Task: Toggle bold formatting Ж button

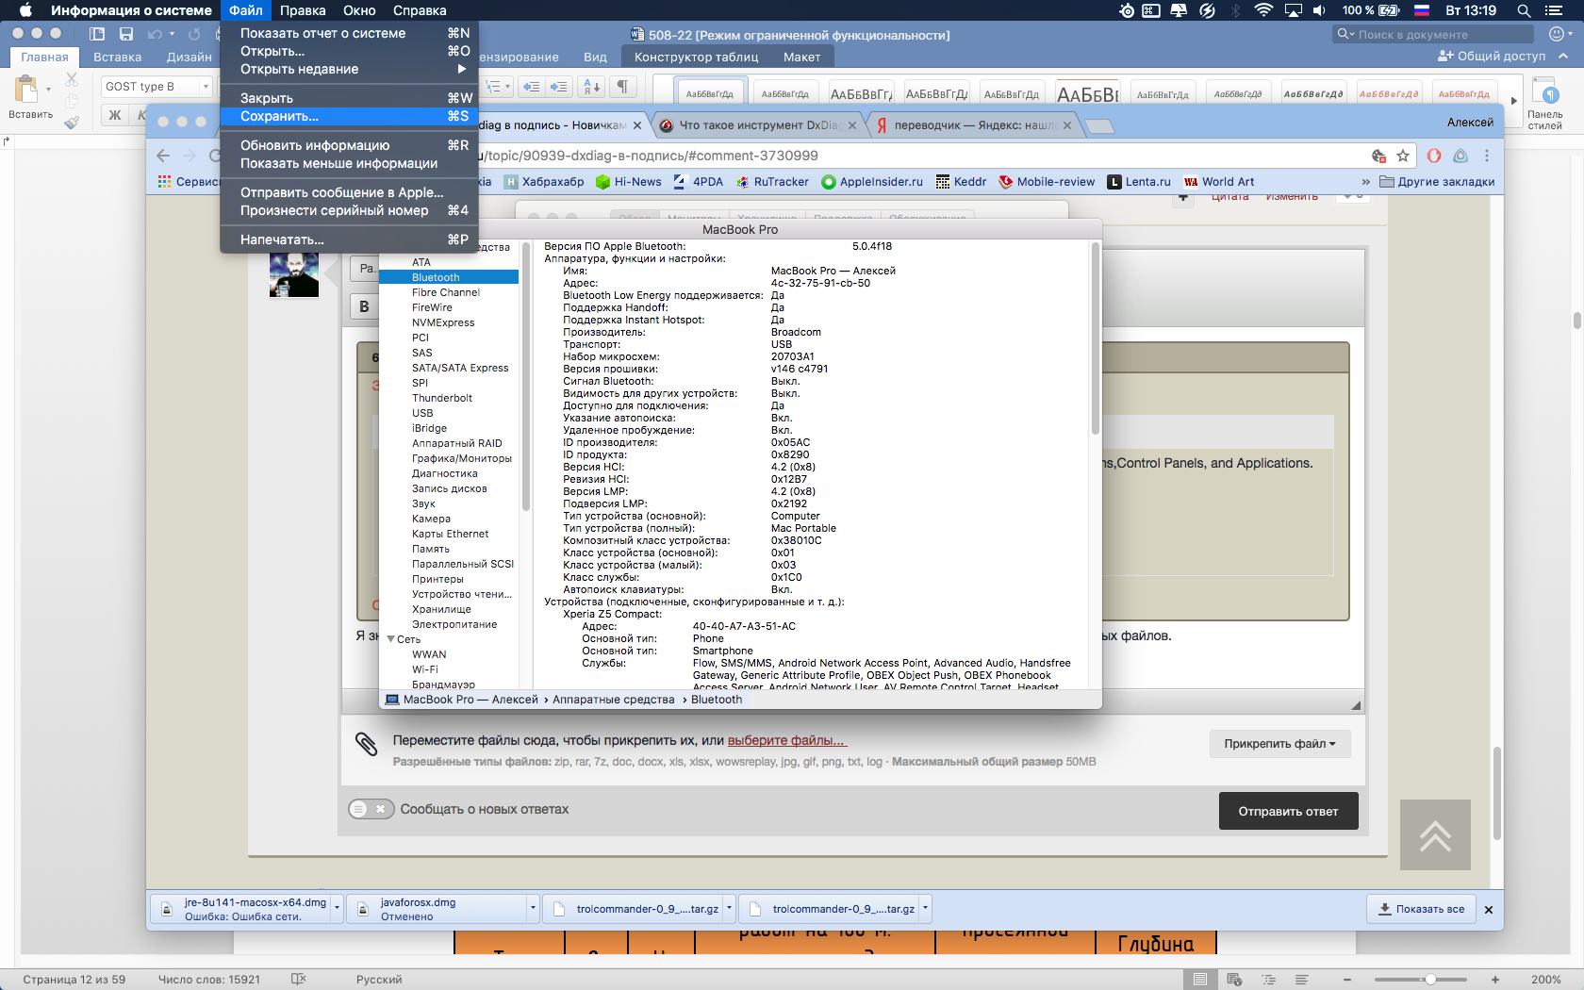Action: pyautogui.click(x=115, y=115)
